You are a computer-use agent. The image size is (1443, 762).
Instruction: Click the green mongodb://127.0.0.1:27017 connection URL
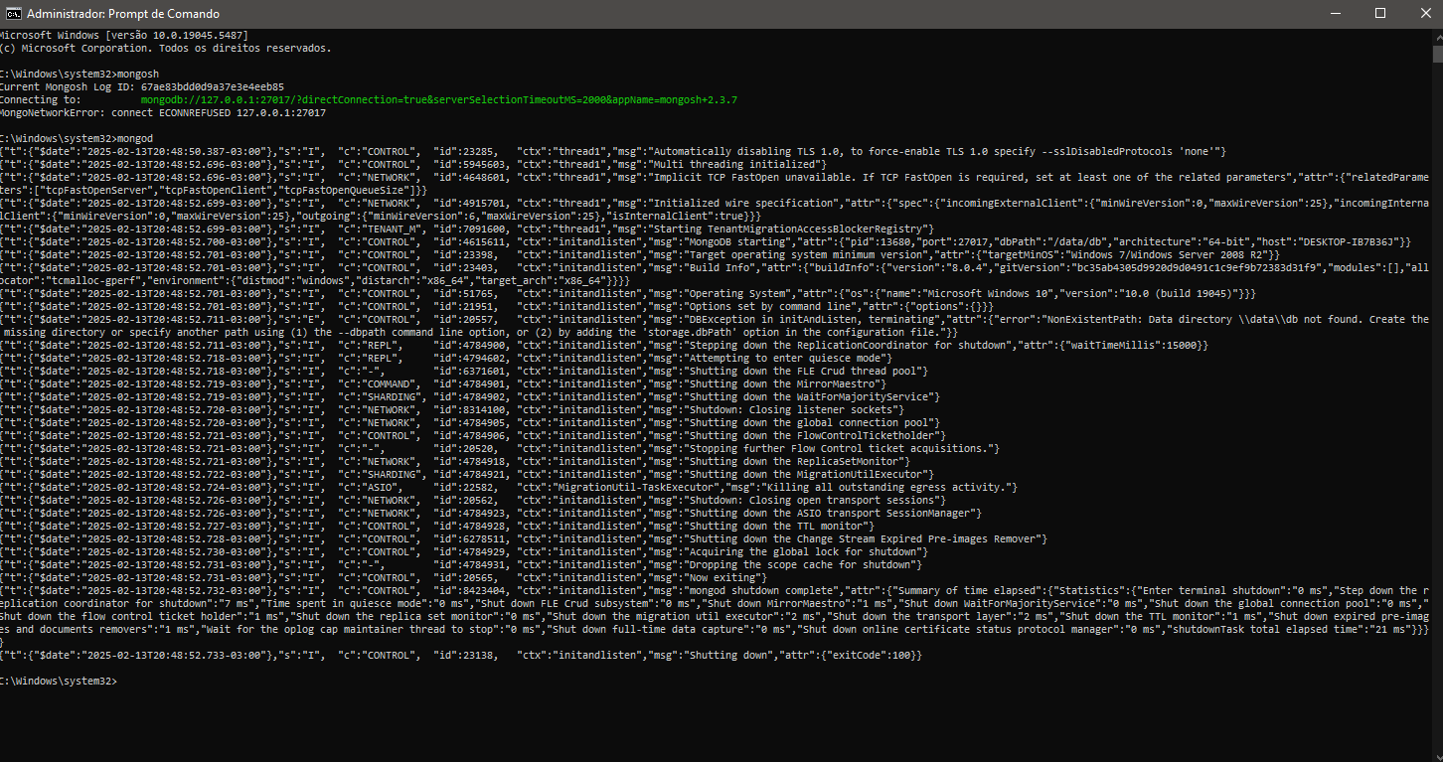pyautogui.click(x=438, y=100)
